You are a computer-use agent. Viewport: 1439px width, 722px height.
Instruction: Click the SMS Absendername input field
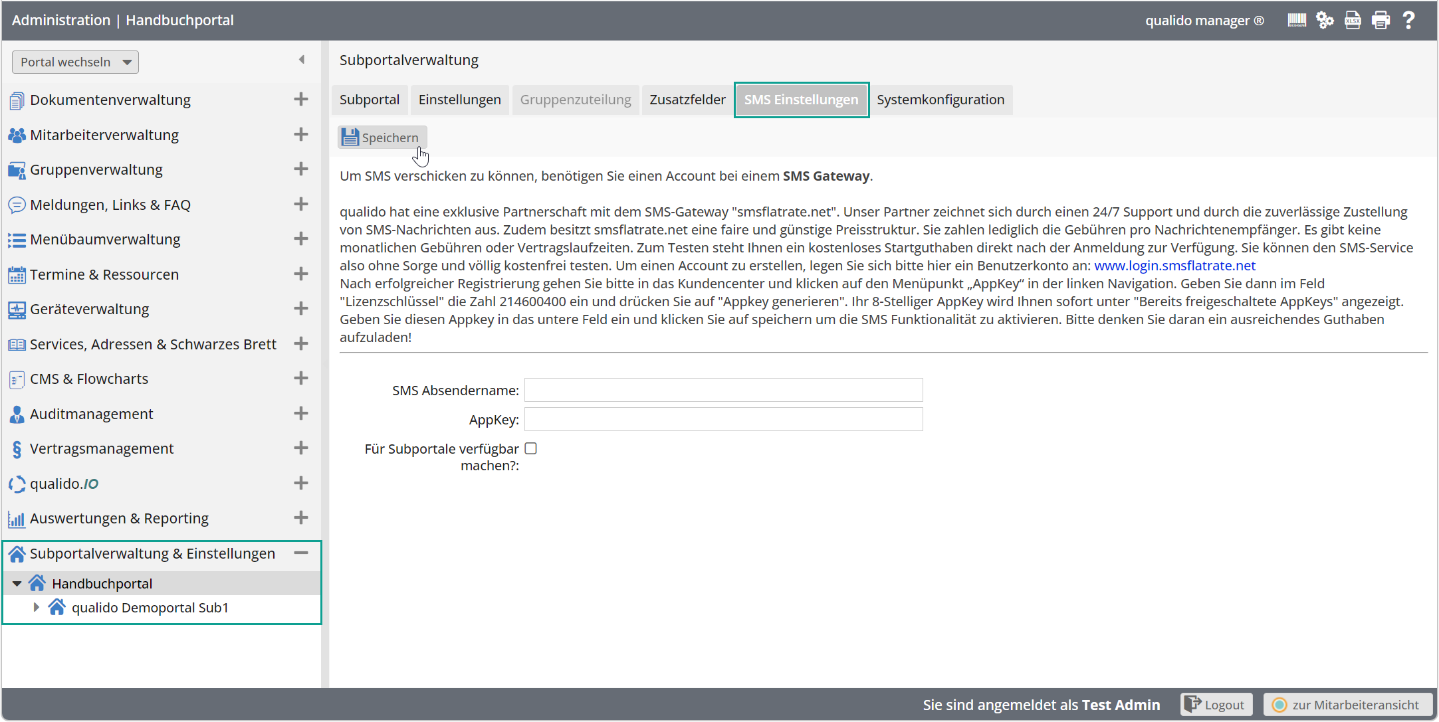(x=723, y=390)
